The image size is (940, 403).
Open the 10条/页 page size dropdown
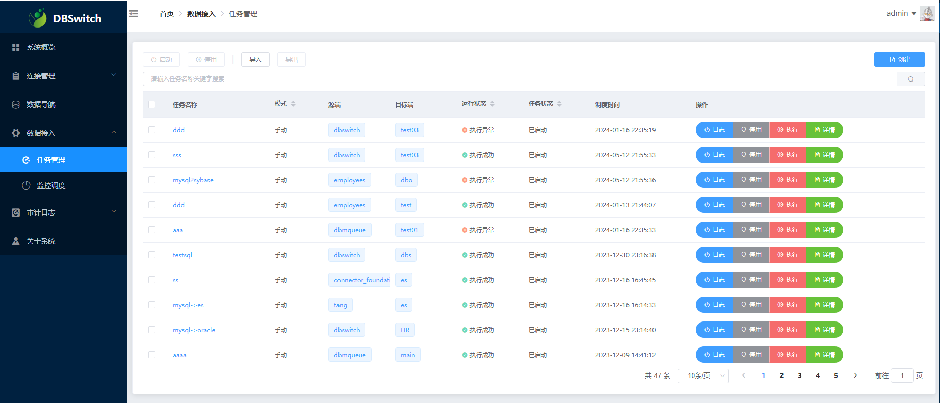(x=703, y=375)
